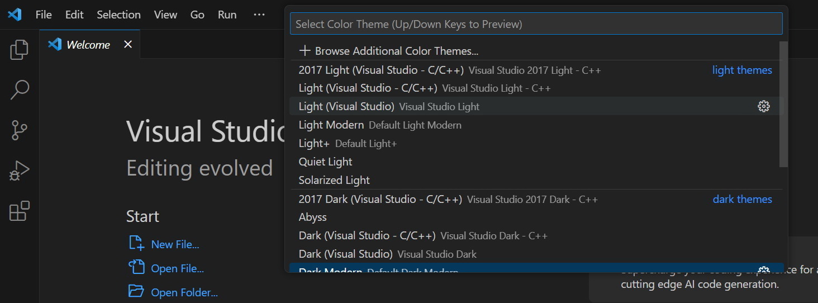Expand the overflow menu with three dots
The width and height of the screenshot is (818, 303).
pyautogui.click(x=259, y=15)
